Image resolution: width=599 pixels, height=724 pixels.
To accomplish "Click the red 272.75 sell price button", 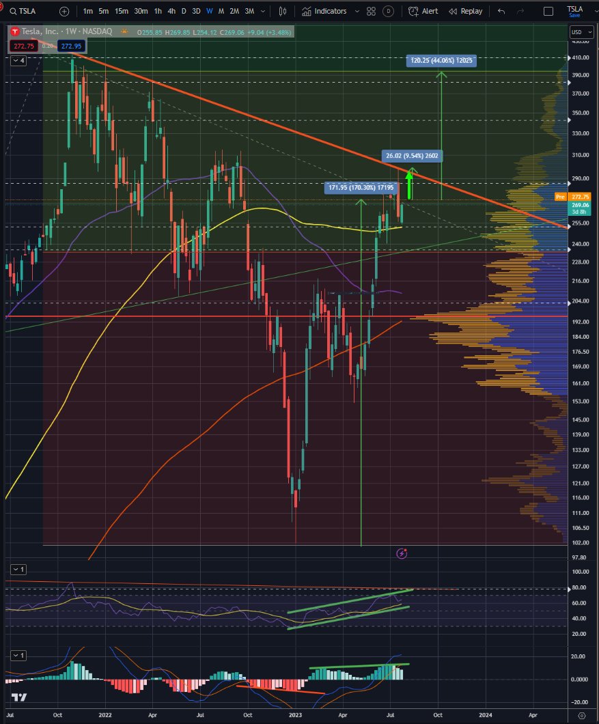I will coord(23,46).
